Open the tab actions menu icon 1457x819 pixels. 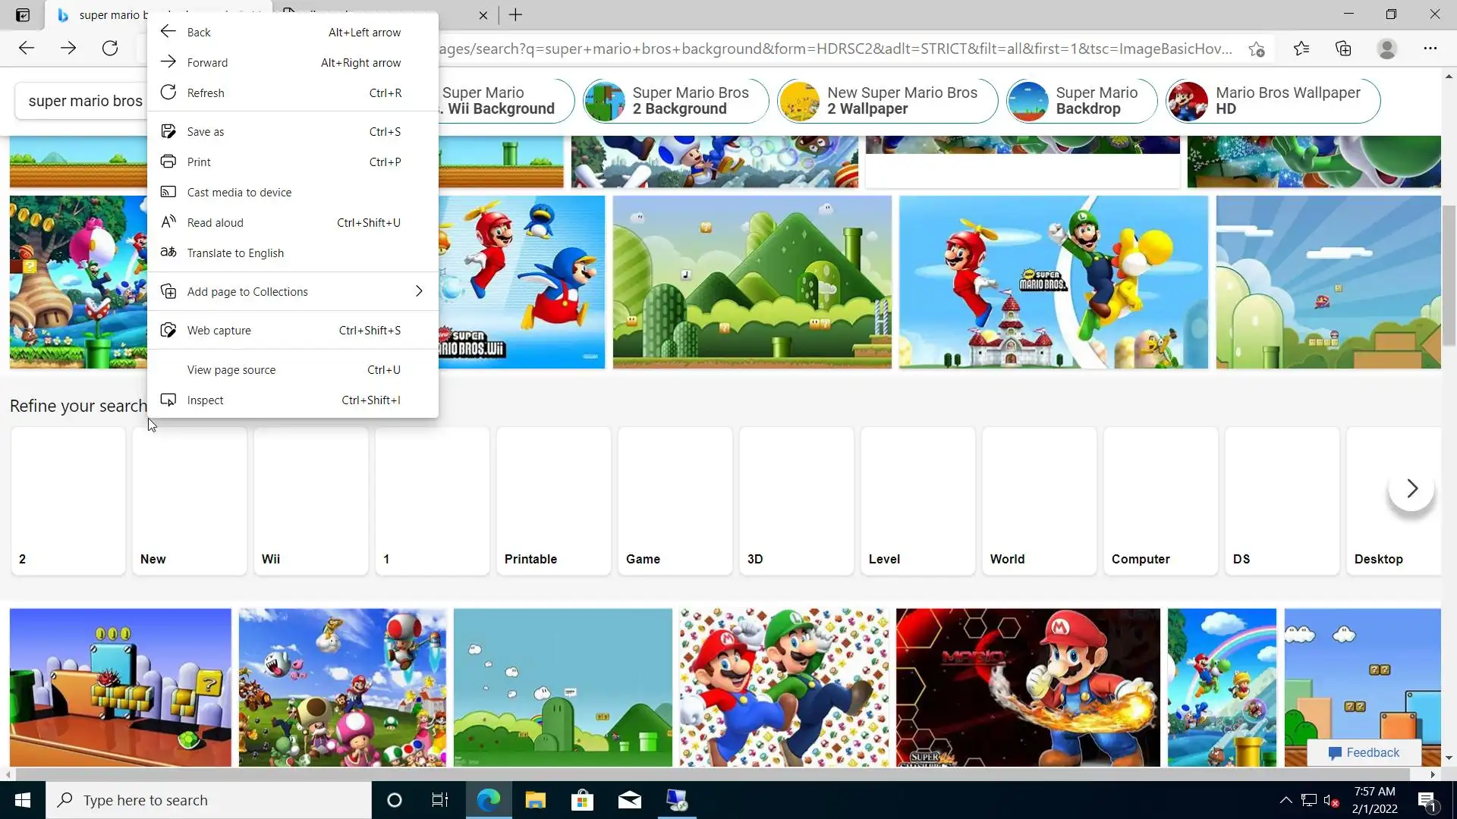[x=23, y=14]
